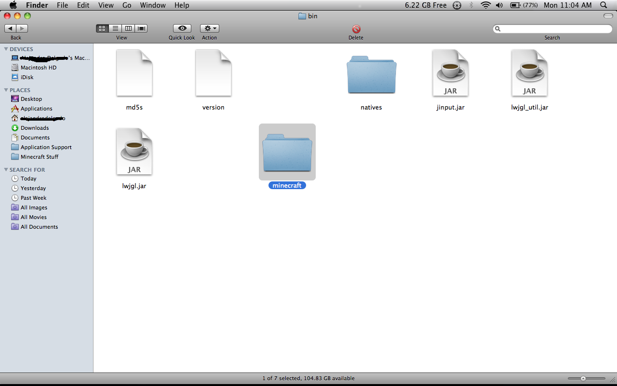
Task: Open the Help menu
Action: pos(182,5)
